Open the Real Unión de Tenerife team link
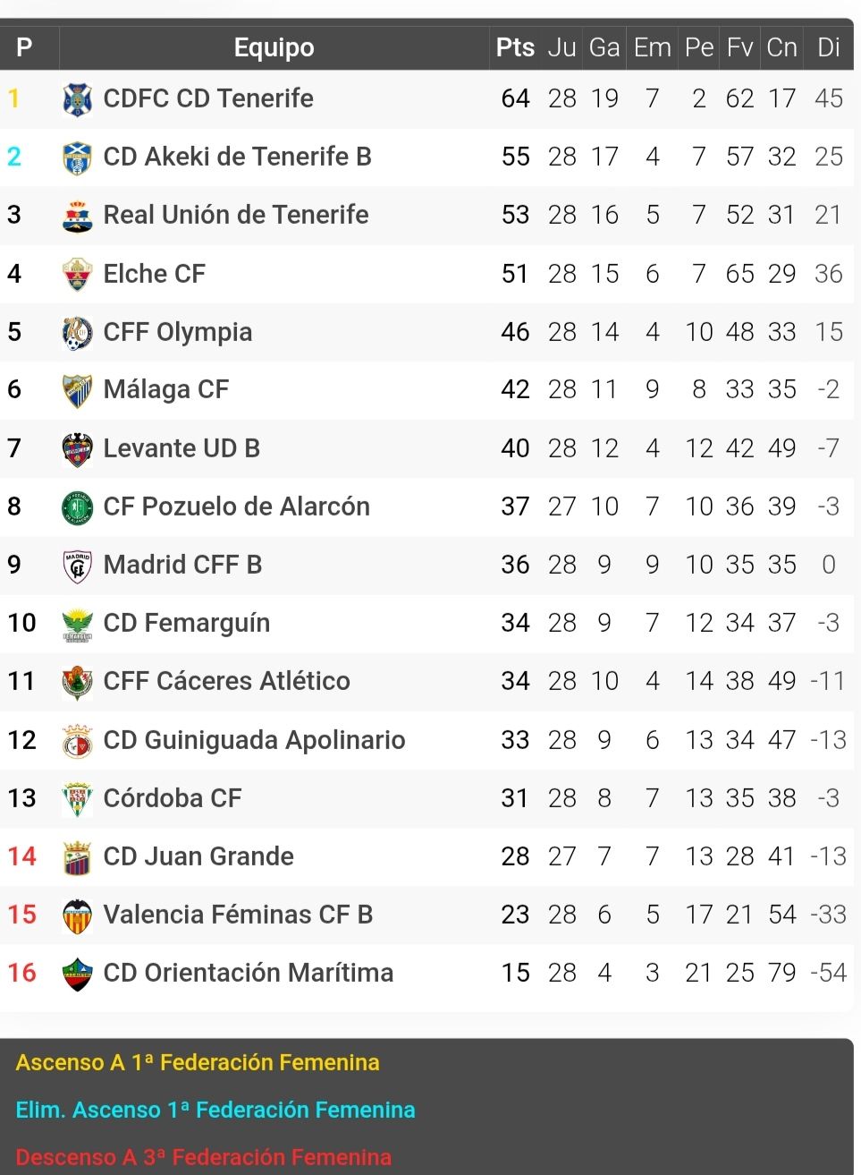Image resolution: width=861 pixels, height=1175 pixels. point(236,215)
